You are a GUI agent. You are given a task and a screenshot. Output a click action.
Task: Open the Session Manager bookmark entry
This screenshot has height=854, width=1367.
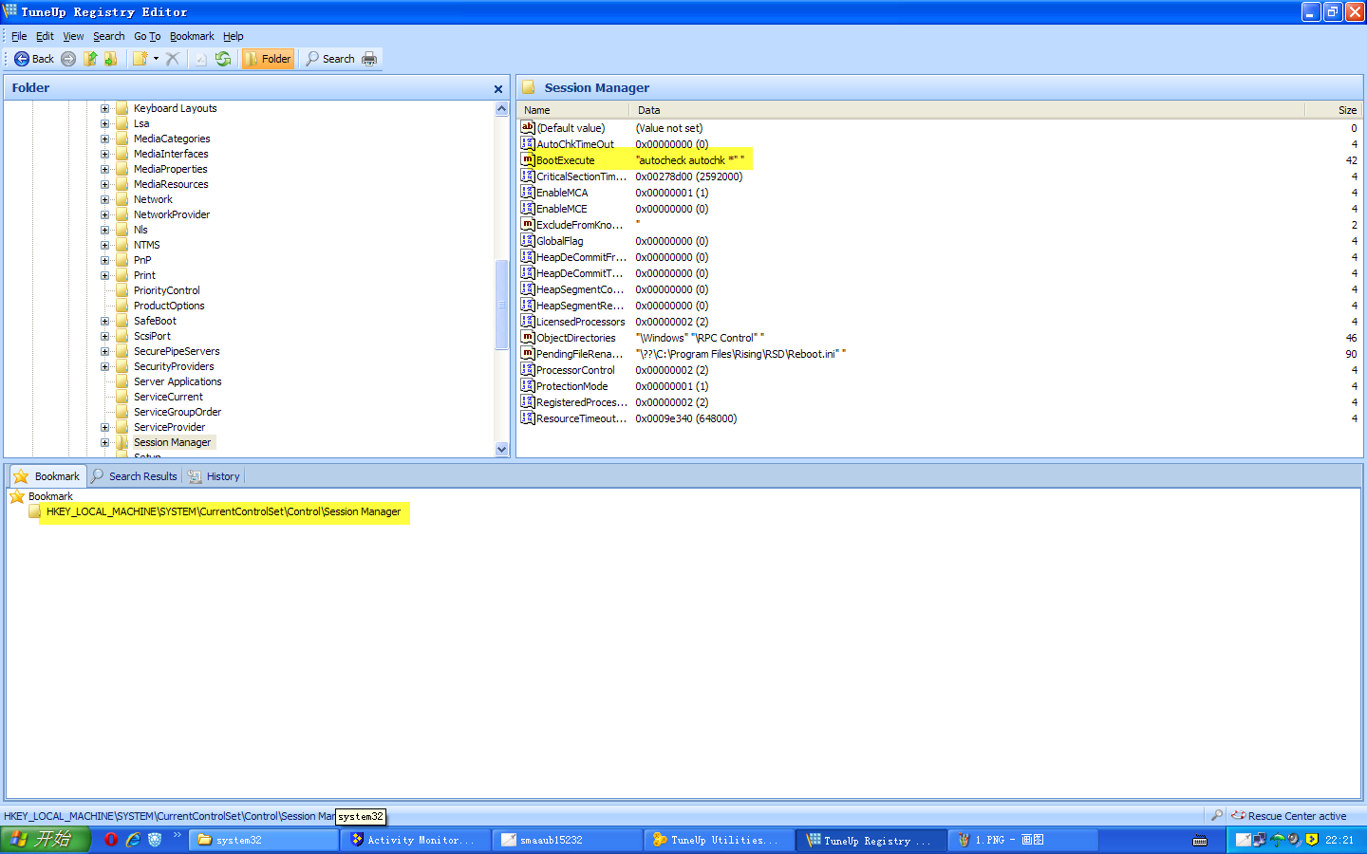click(223, 512)
